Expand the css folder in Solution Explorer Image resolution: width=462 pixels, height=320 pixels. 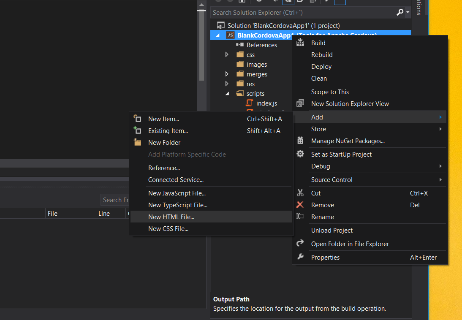[x=227, y=54]
